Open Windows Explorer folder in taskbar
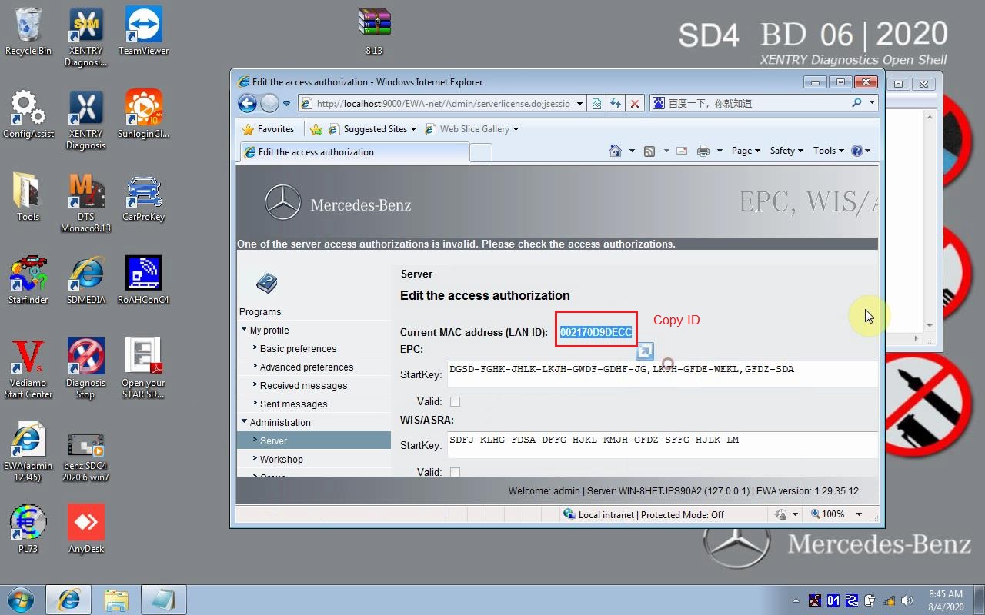This screenshot has width=985, height=615. click(x=116, y=600)
